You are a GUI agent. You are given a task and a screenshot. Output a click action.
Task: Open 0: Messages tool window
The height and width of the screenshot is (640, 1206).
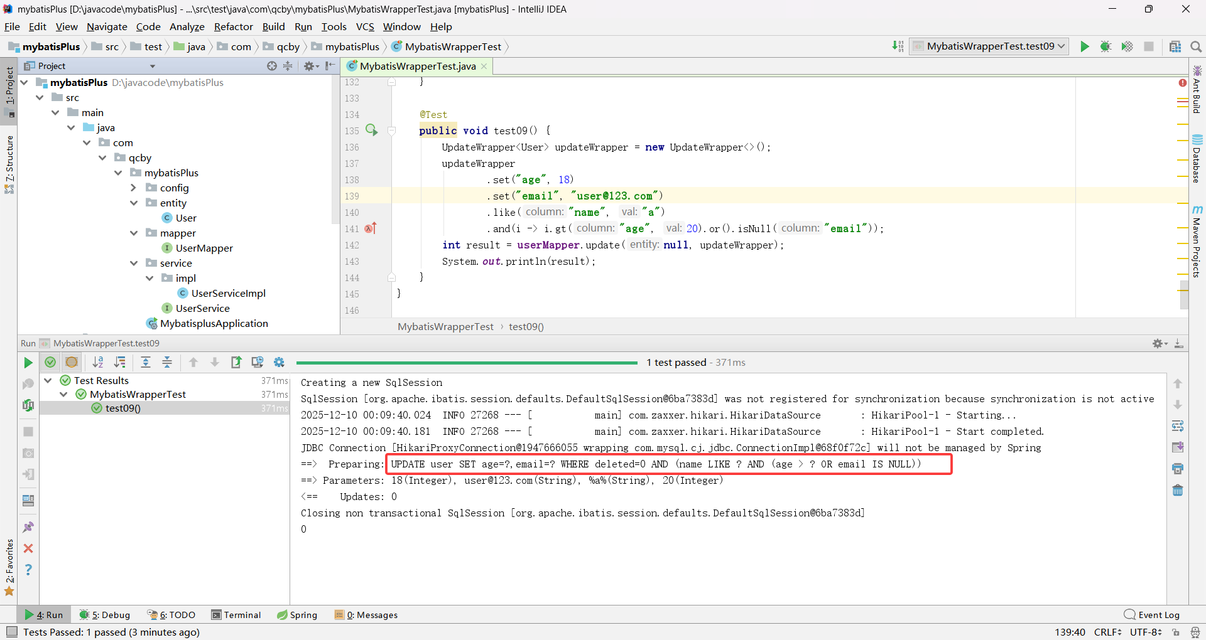pyautogui.click(x=366, y=615)
